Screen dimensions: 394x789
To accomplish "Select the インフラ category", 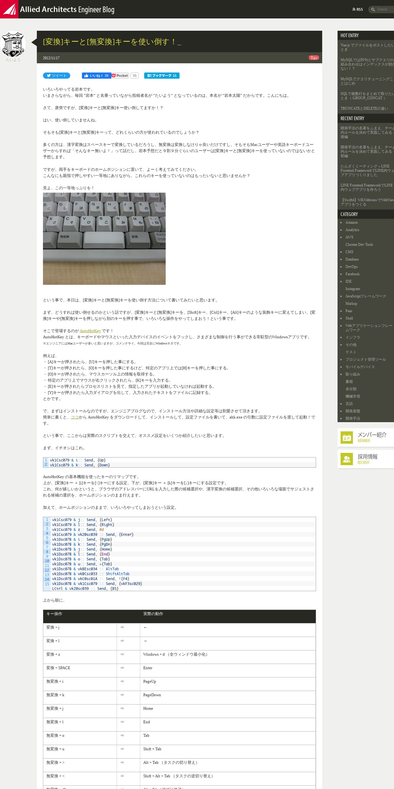I will [353, 337].
